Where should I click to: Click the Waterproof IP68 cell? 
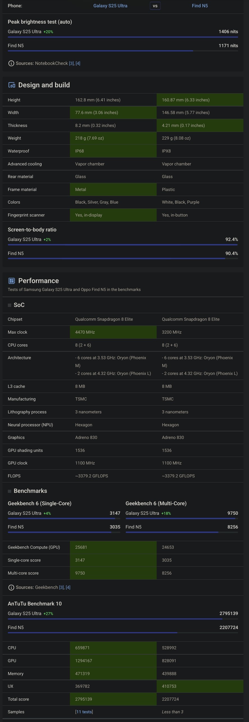click(113, 151)
